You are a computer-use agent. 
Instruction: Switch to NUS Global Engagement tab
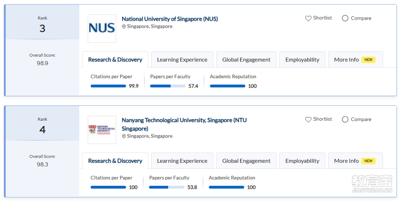pos(246,60)
